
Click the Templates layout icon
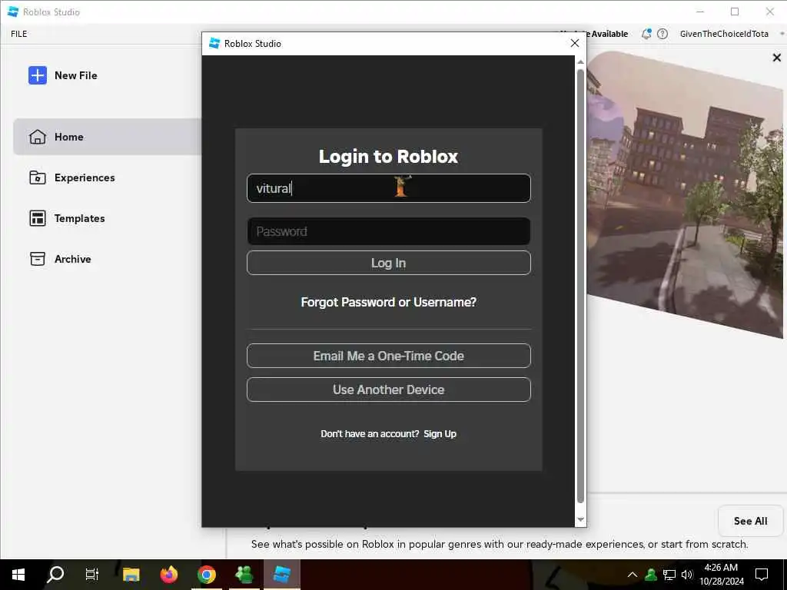38,218
